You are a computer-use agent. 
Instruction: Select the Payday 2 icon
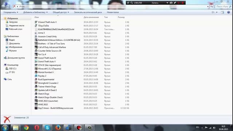(x=36, y=76)
